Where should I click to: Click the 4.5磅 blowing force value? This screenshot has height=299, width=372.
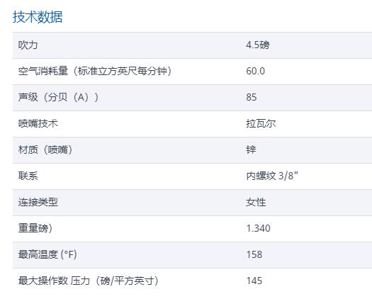[258, 45]
